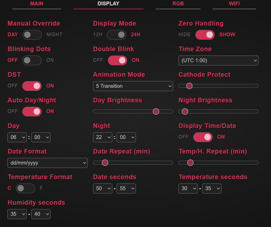
Task: Enable the Blinking Dots switch
Action: click(32, 60)
